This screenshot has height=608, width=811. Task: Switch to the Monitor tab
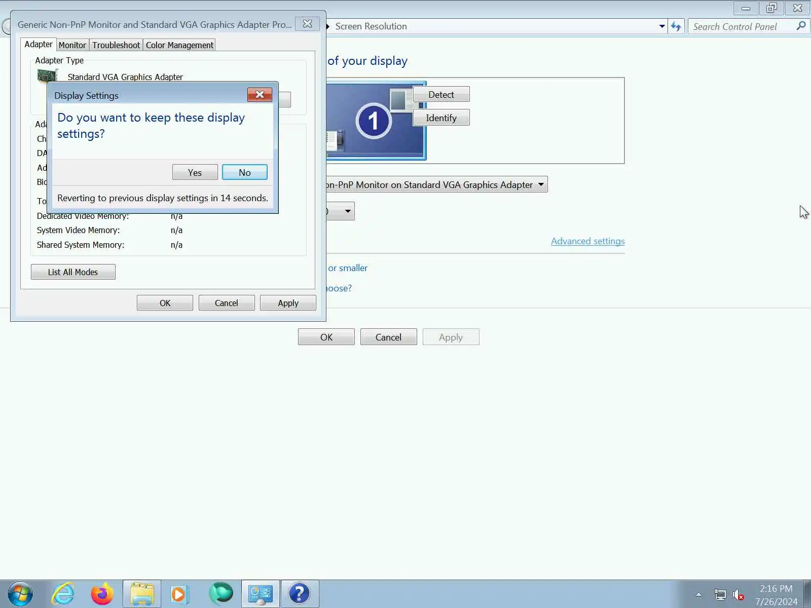72,45
